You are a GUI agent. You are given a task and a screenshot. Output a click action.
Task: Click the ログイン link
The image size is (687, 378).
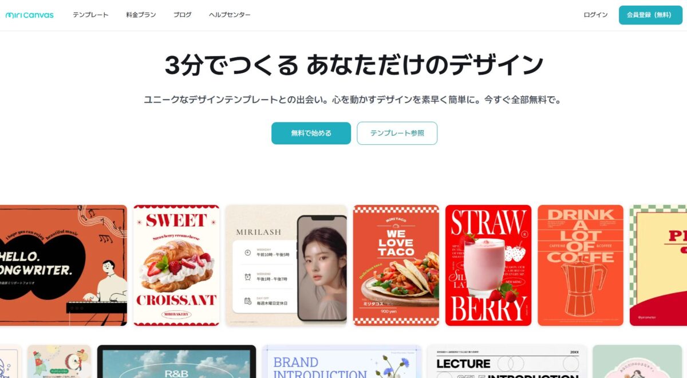pos(595,15)
